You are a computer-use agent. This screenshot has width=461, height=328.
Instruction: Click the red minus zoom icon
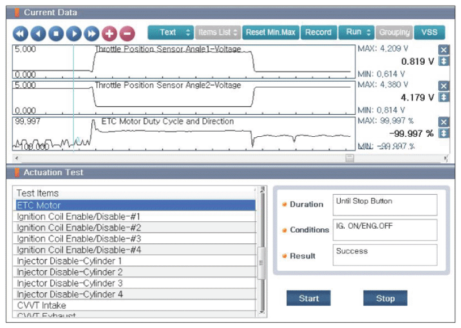(x=127, y=33)
